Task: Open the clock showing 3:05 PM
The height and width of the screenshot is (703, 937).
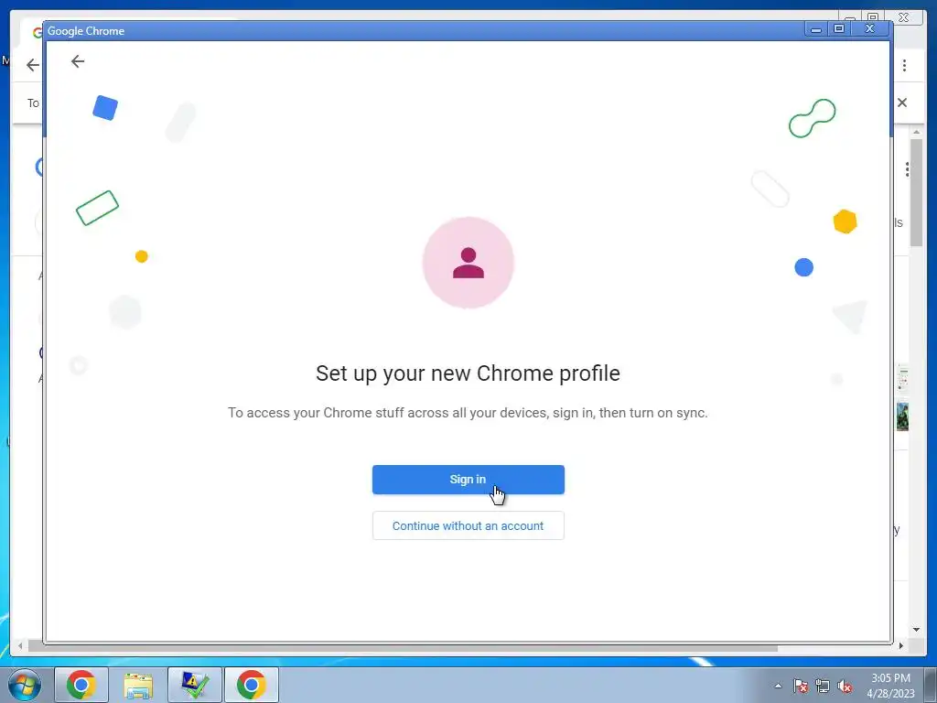Action: [x=890, y=686]
